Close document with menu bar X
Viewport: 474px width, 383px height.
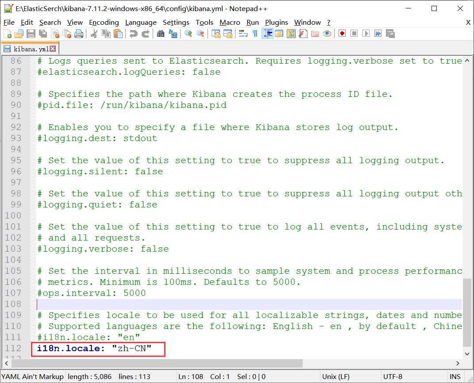[x=468, y=23]
